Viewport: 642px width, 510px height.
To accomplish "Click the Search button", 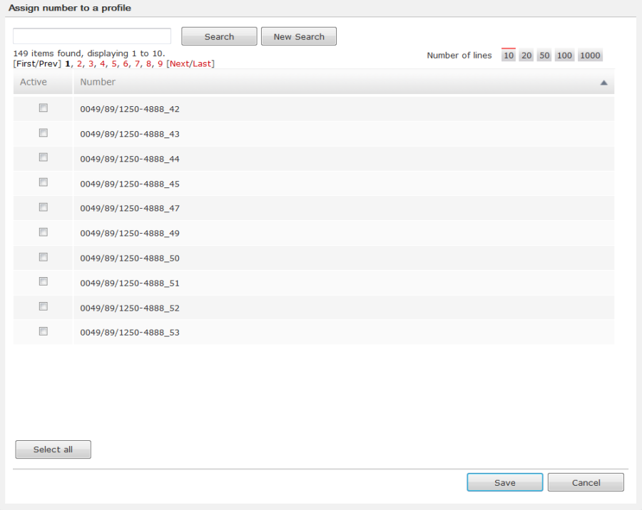I will 218,36.
